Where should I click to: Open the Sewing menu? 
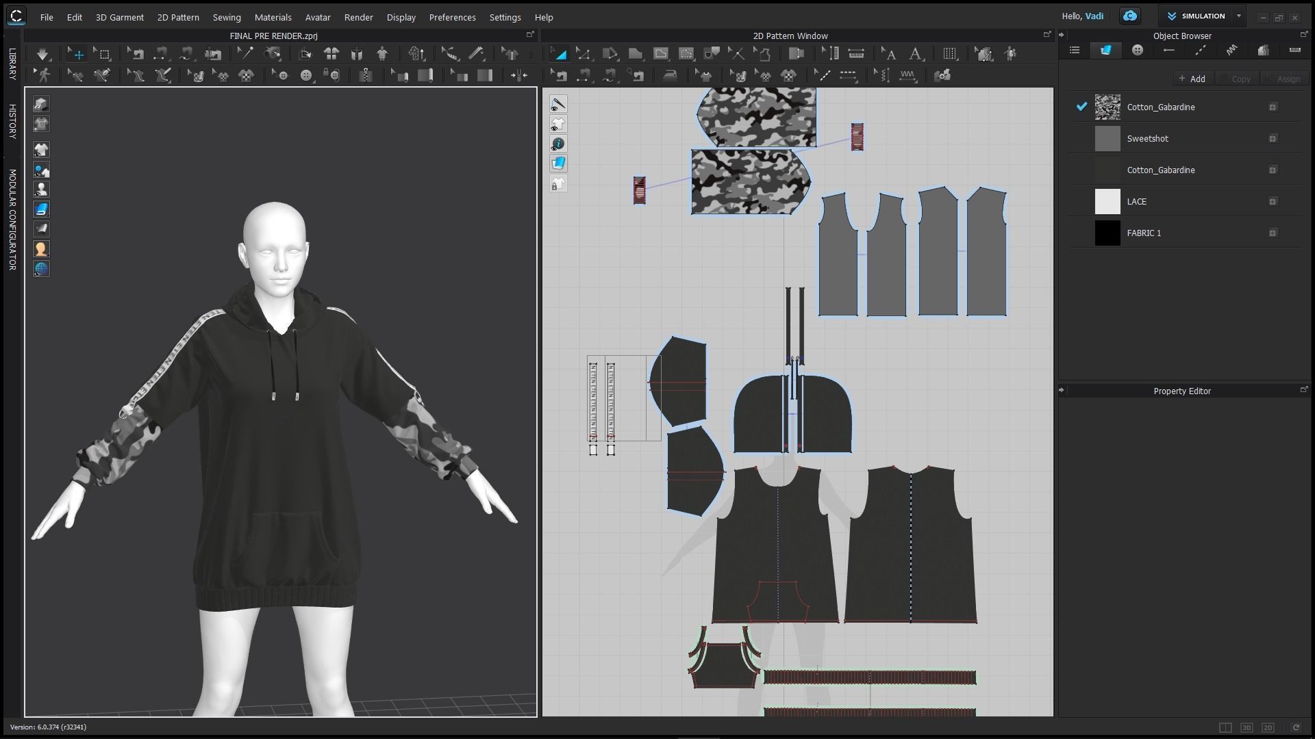[227, 17]
